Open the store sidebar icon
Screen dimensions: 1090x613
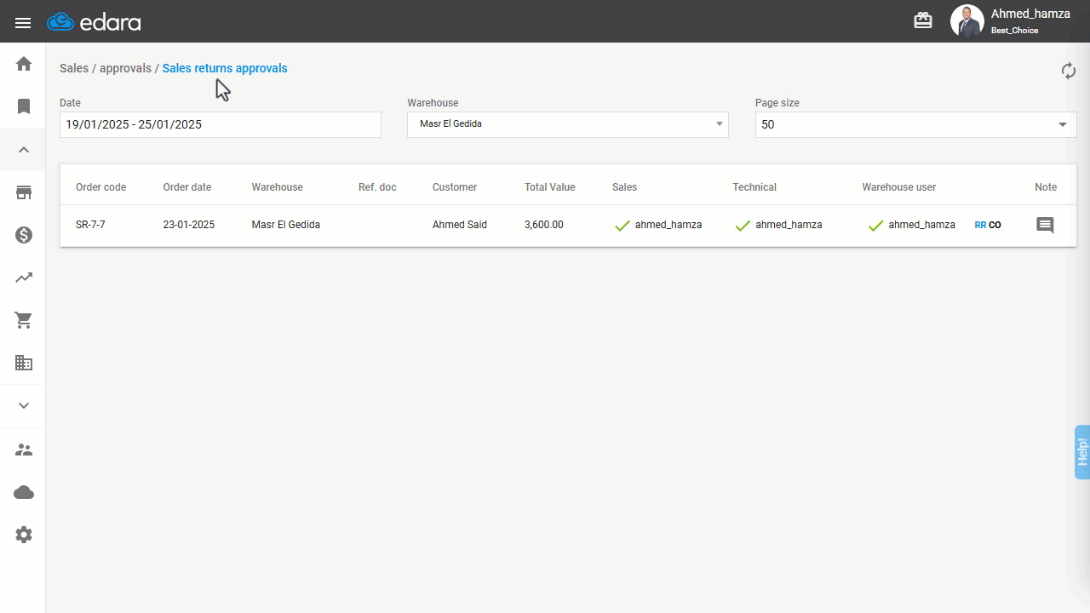(x=24, y=192)
